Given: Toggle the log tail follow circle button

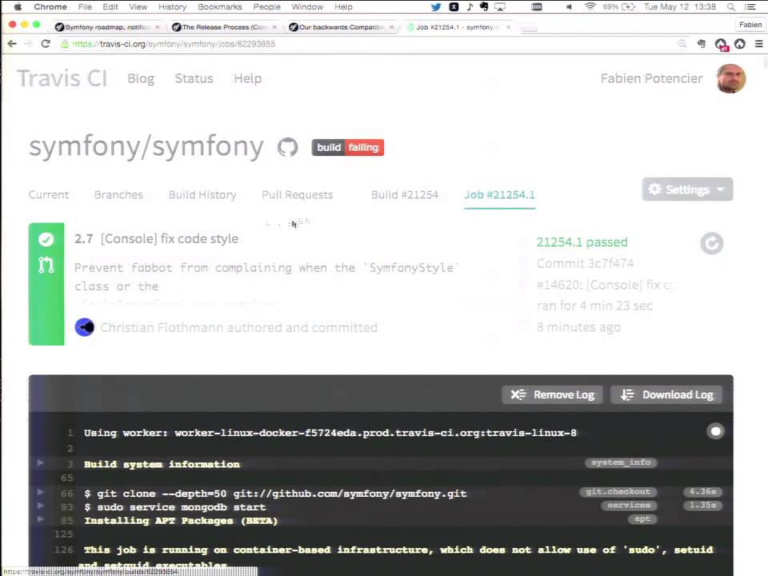Looking at the screenshot, I should click(x=715, y=431).
